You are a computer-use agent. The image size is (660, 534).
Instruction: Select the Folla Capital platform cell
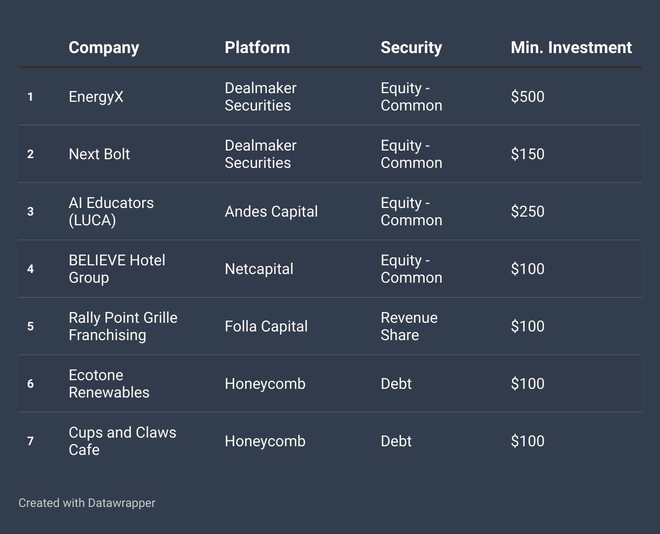[266, 327]
